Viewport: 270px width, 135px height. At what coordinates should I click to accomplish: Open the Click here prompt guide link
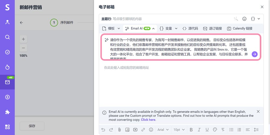click(x=148, y=120)
